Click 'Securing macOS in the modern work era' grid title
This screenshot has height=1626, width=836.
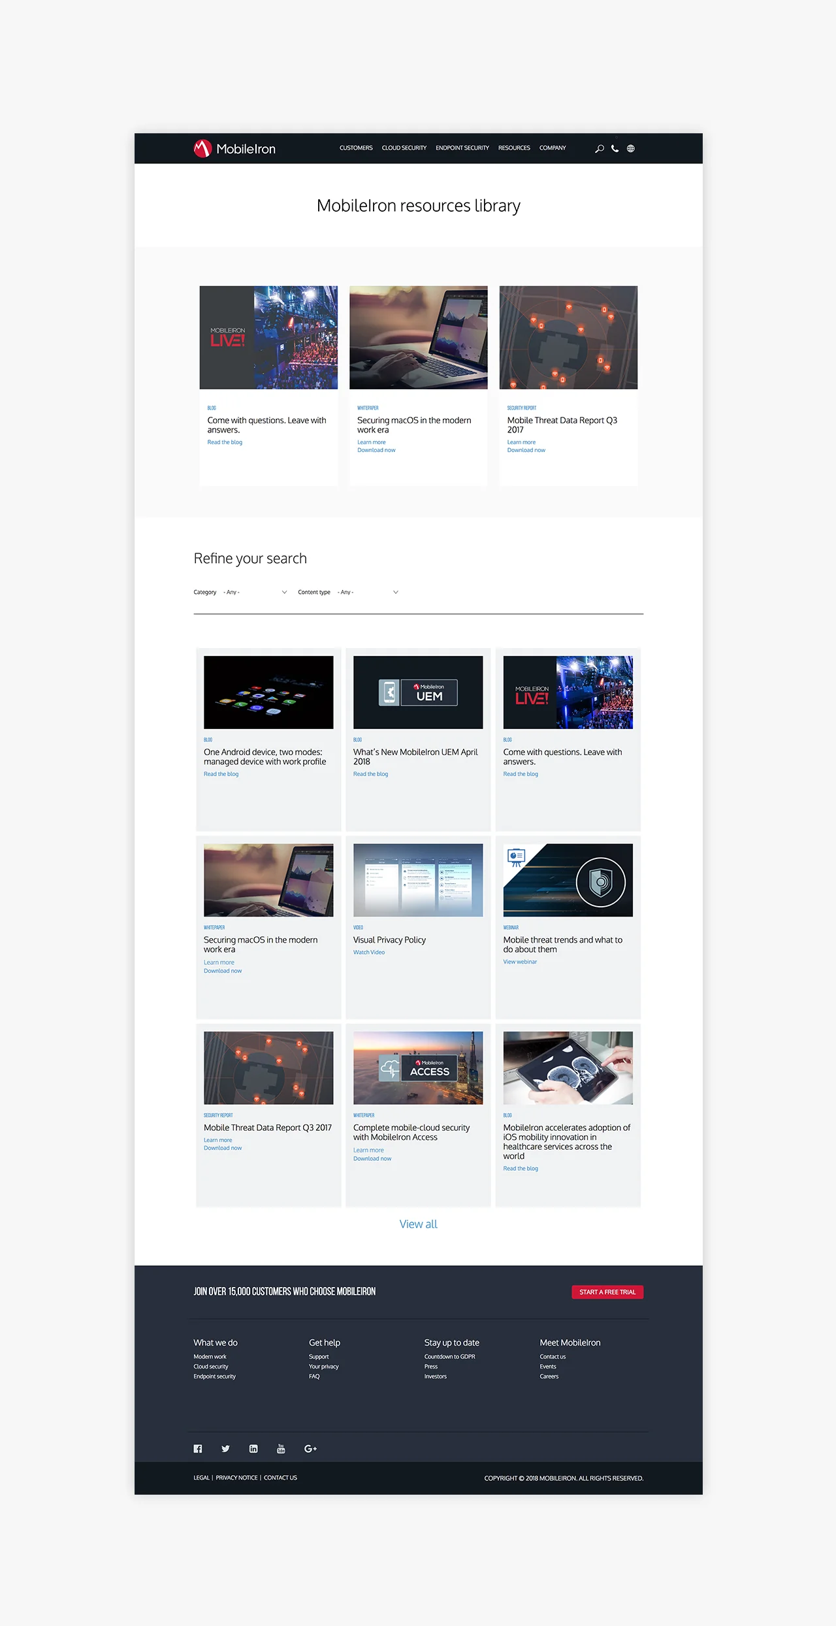point(261,945)
